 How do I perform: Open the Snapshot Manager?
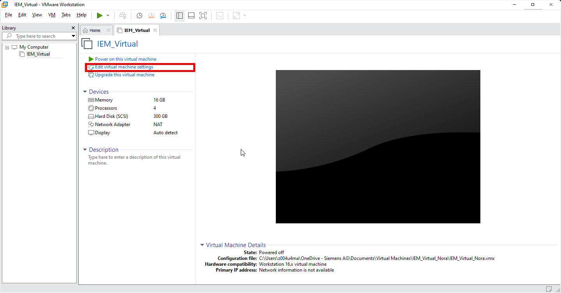coord(163,16)
